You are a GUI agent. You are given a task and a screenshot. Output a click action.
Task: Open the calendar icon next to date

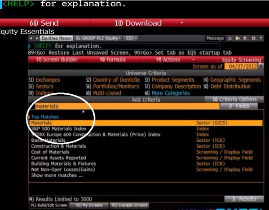click(261, 66)
